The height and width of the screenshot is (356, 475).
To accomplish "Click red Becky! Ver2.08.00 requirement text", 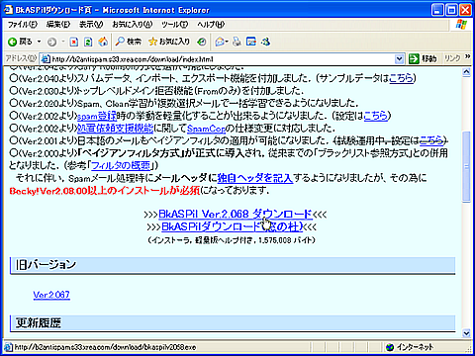I will [105, 191].
